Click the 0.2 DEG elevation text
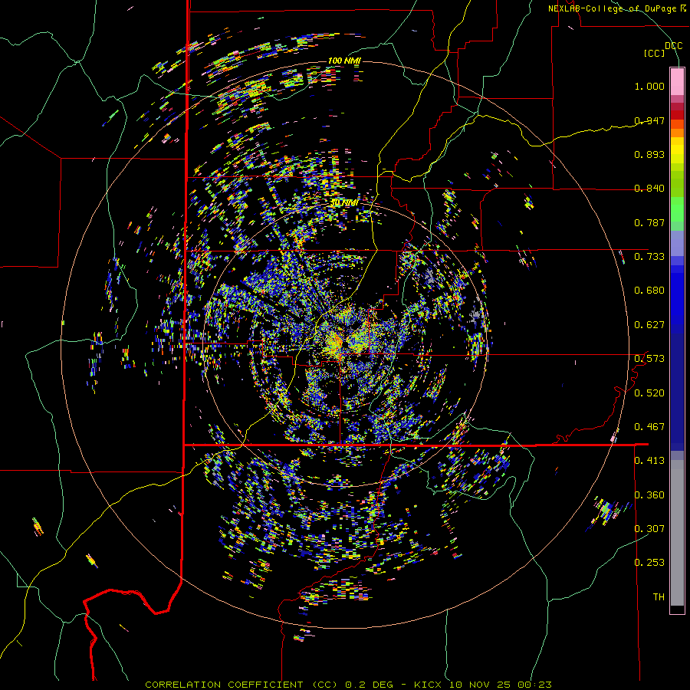Viewport: 690px width, 690px height. tap(370, 685)
